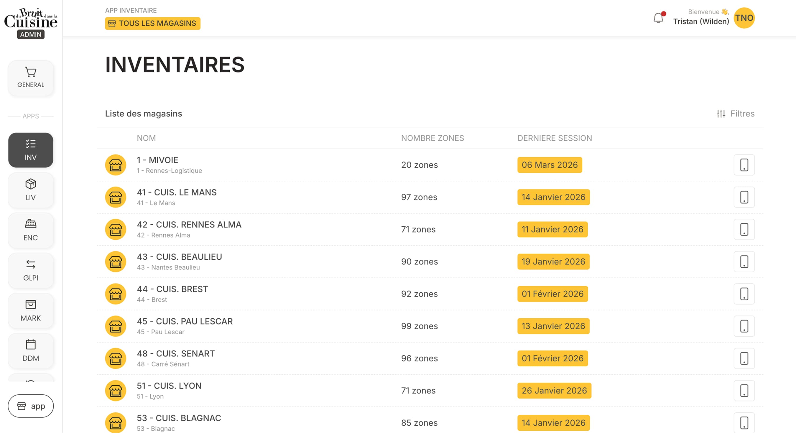
Task: Click the store icon of CUIS. BREST
Action: coord(116,294)
